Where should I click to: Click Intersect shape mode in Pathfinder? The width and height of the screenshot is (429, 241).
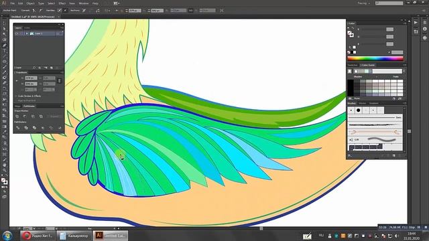click(33, 116)
